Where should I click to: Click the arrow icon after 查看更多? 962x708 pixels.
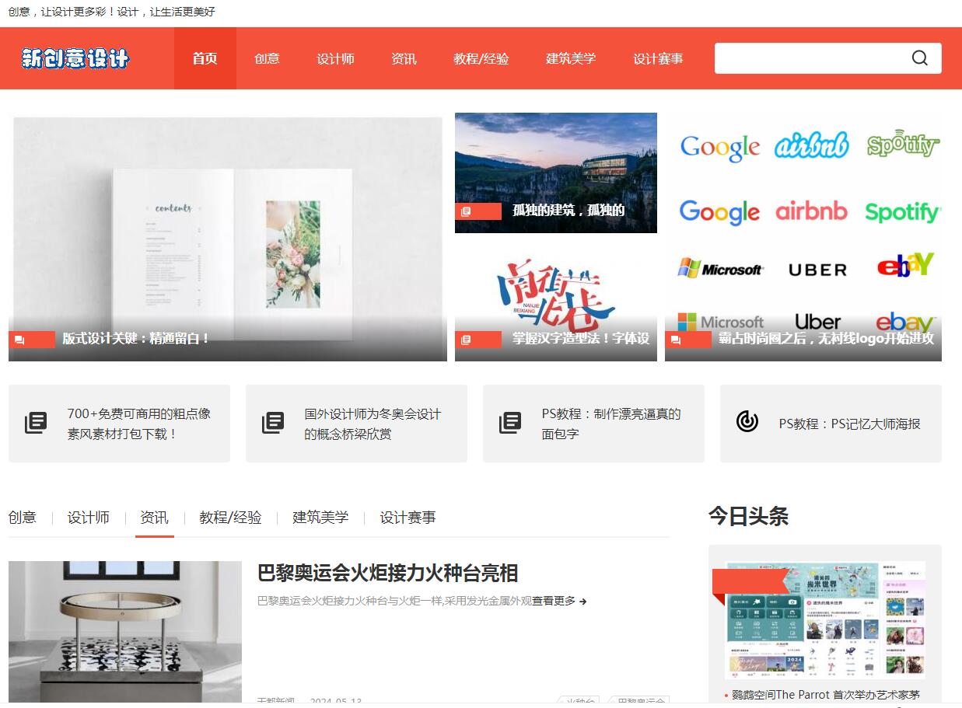click(583, 602)
